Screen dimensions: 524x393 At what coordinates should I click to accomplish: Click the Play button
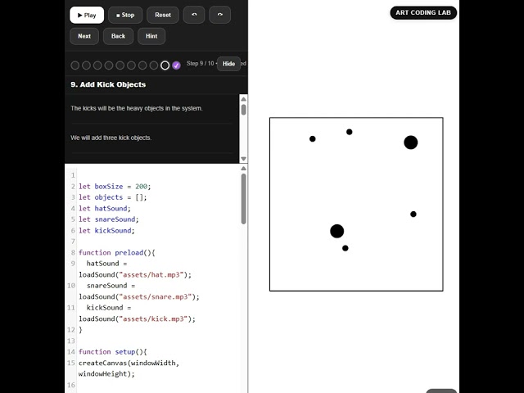pos(87,15)
